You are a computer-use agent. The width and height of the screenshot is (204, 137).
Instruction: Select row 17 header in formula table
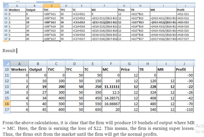coord(5,39)
